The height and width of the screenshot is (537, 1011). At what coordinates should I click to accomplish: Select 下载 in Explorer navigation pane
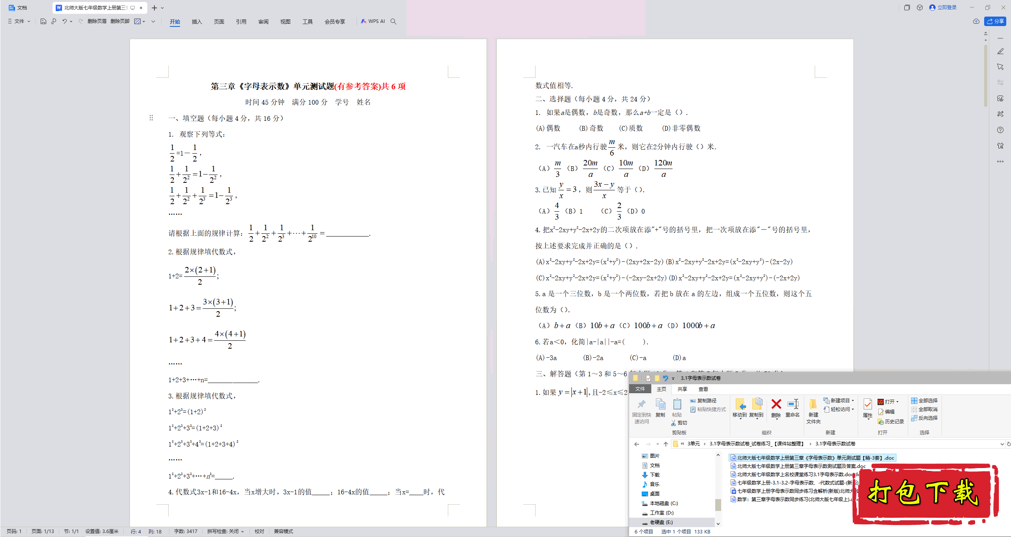click(651, 475)
